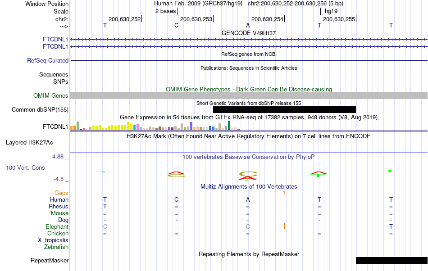Open the RefSeq Curated track label
The image size is (428, 271).
48,60
